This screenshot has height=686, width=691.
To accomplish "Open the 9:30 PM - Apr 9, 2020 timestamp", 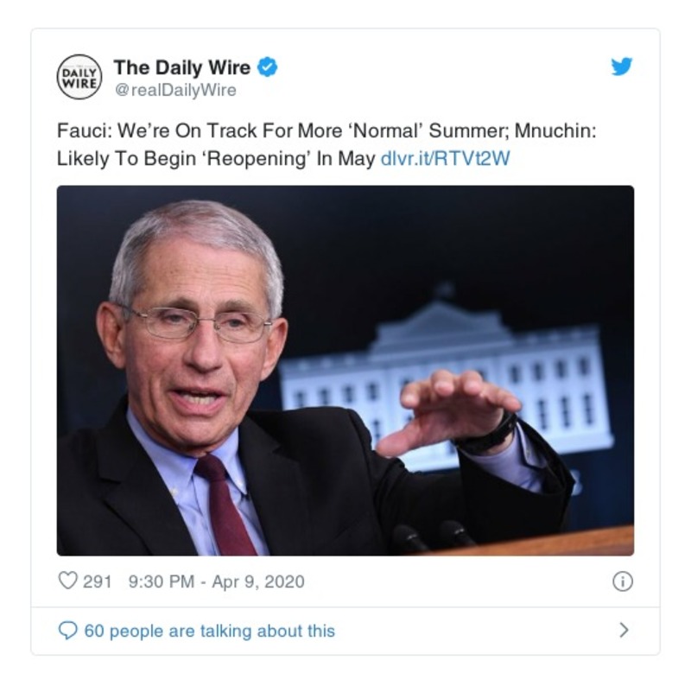I will point(217,581).
